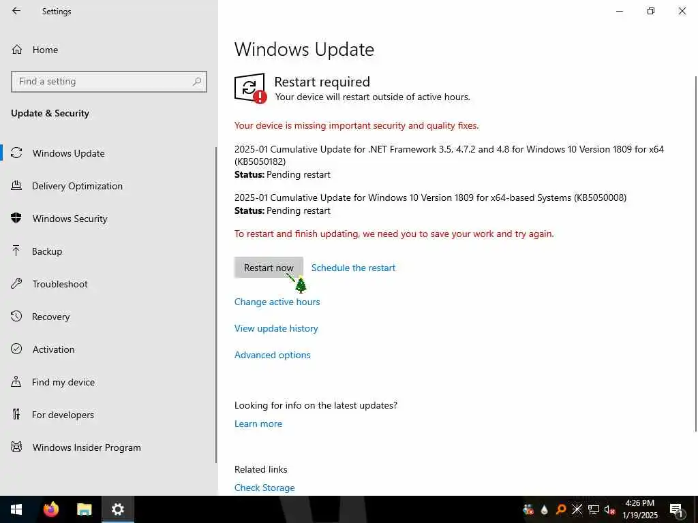This screenshot has height=523, width=698.
Task: Open the Check Storage related link
Action: click(264, 488)
